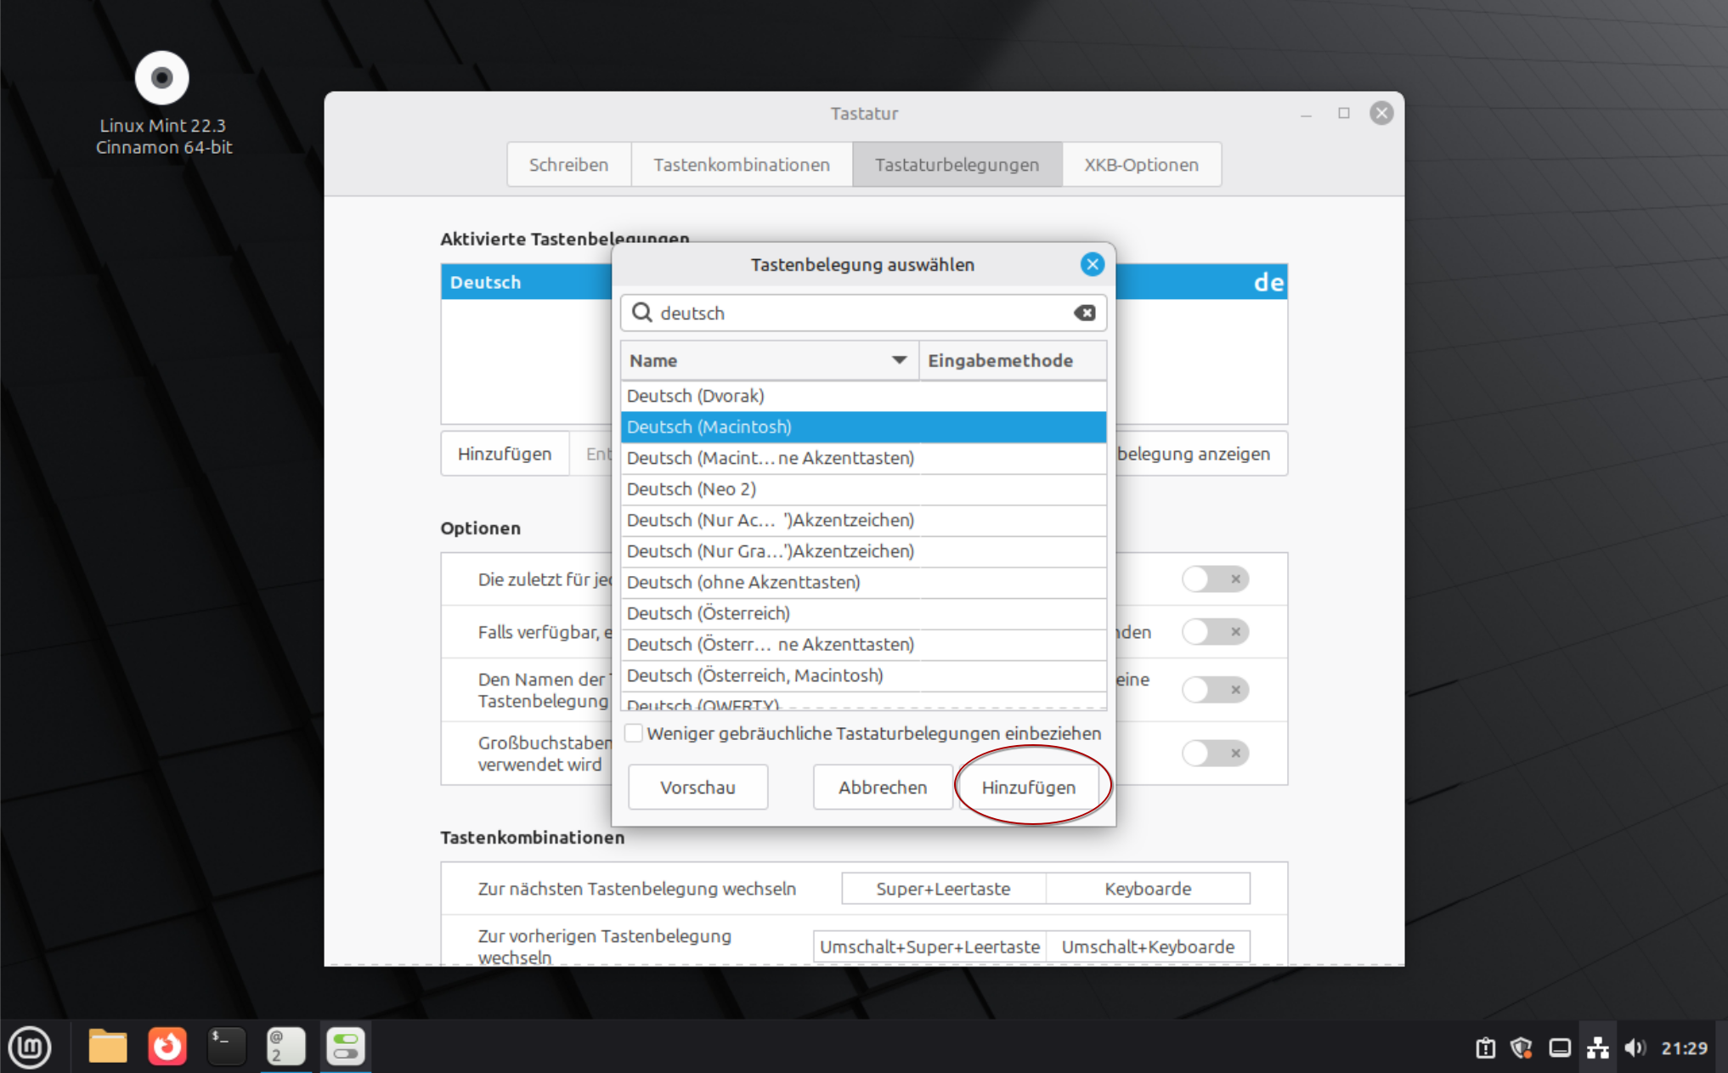Enable less common keyboard layouts checkbox
The height and width of the screenshot is (1073, 1728).
(634, 733)
